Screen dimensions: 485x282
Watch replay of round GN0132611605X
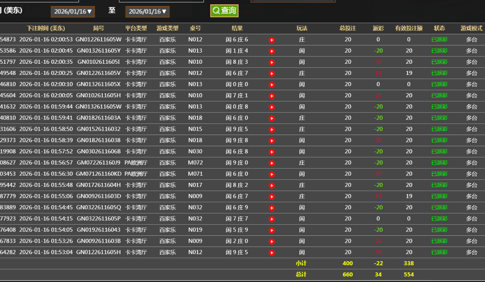click(x=272, y=84)
